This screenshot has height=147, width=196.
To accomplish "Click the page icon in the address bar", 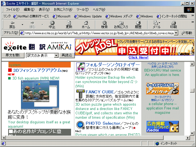I will click(22, 33).
